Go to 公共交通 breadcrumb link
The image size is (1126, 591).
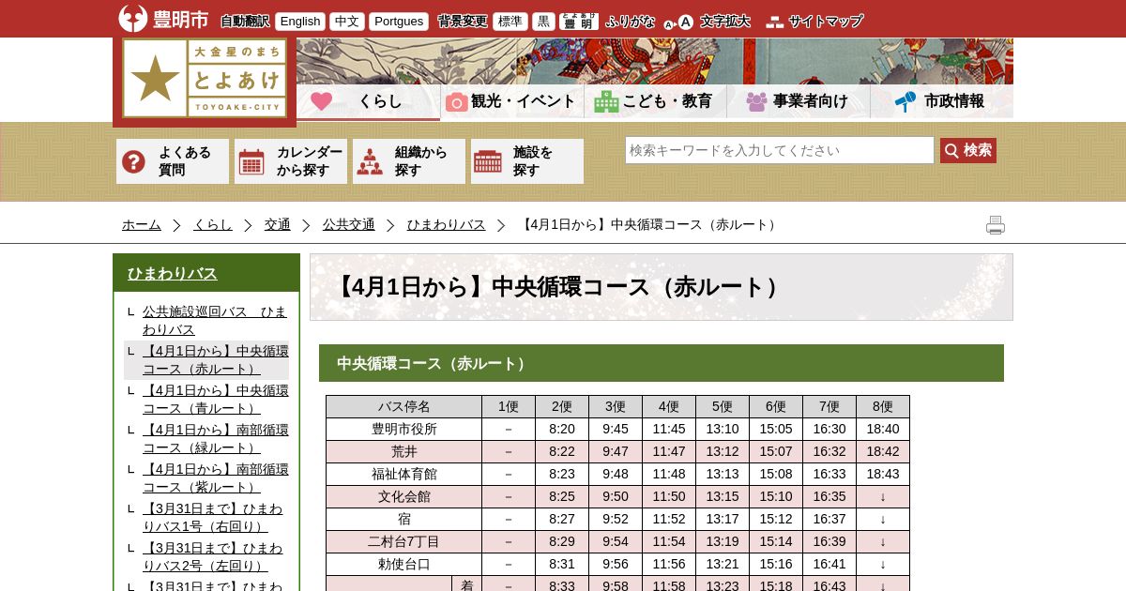(x=349, y=225)
